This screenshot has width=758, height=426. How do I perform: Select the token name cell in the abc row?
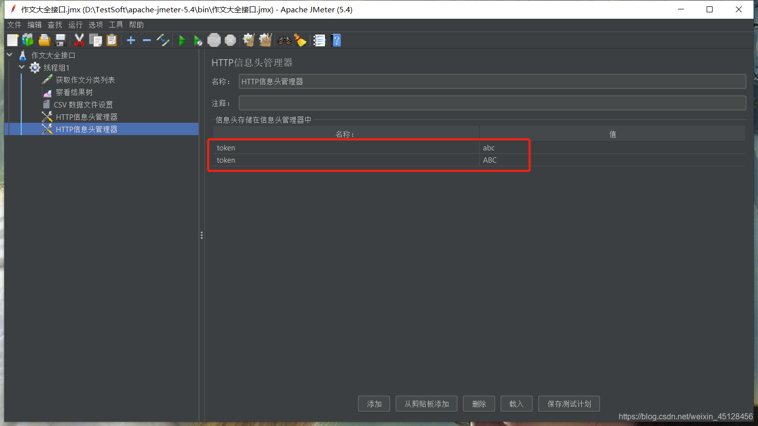coord(346,148)
